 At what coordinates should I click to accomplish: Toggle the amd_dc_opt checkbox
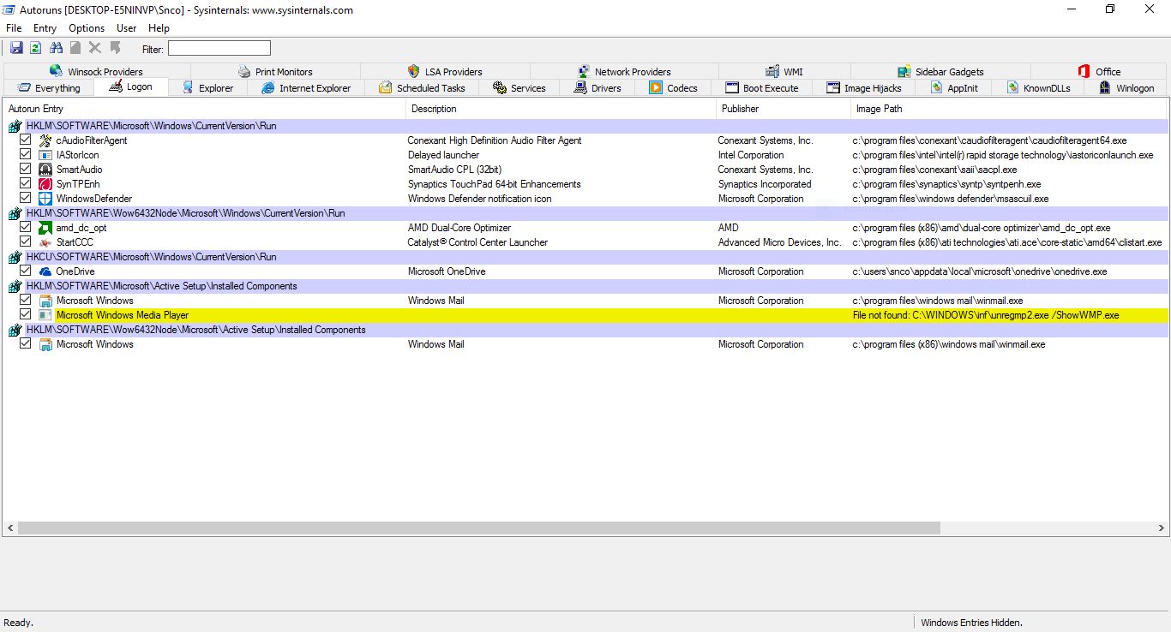pos(26,227)
